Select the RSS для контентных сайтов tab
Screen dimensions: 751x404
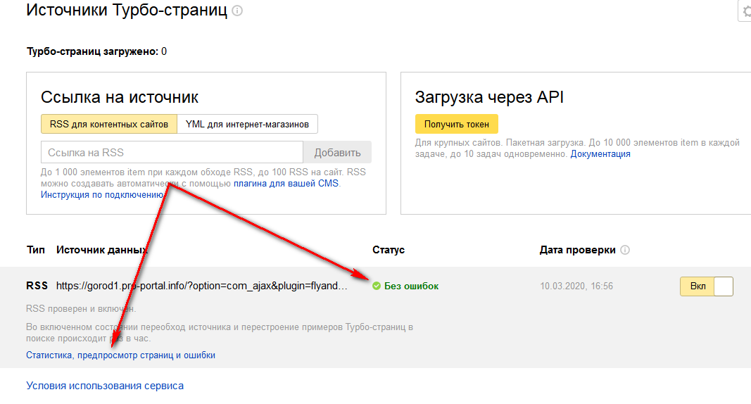click(x=109, y=124)
